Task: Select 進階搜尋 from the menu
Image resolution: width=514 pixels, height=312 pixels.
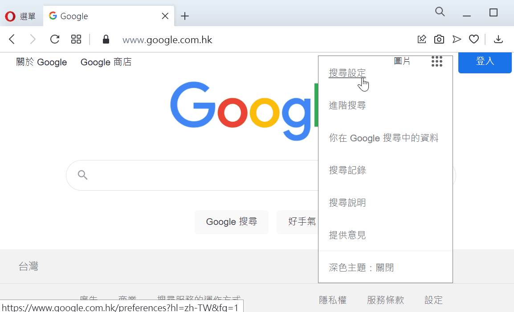Action: pyautogui.click(x=347, y=105)
